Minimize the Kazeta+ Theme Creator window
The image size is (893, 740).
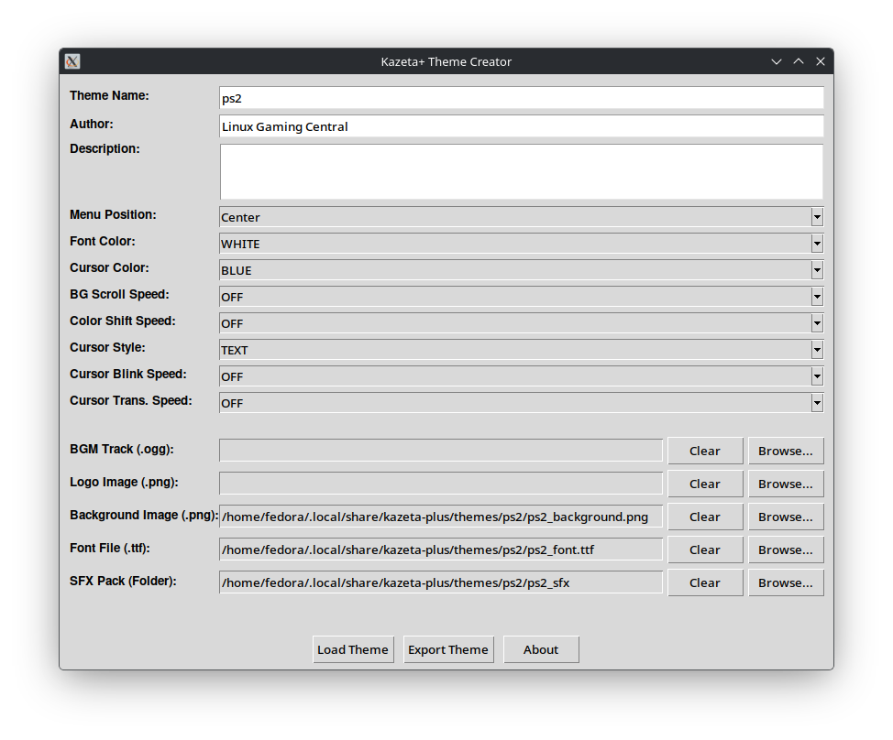point(777,61)
